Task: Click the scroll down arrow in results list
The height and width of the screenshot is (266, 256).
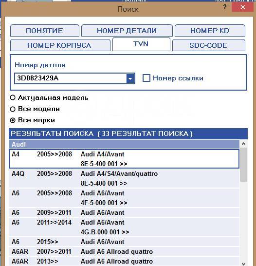Action: [x=244, y=264]
